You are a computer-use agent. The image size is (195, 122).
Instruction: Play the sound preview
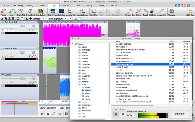tap(116, 114)
